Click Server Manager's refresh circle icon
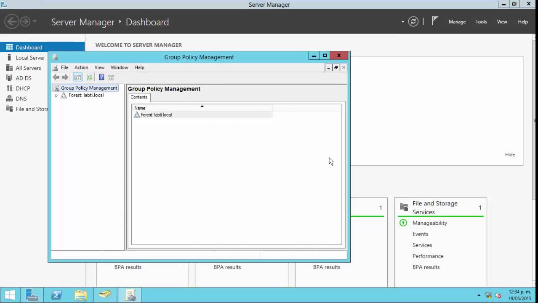Screen dimensions: 538x303 point(413,22)
